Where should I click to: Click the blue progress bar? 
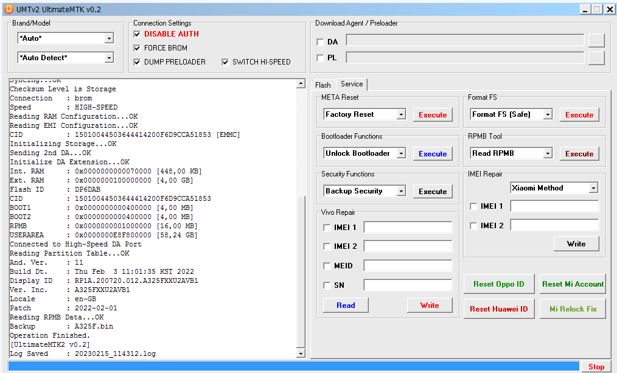pos(293,367)
